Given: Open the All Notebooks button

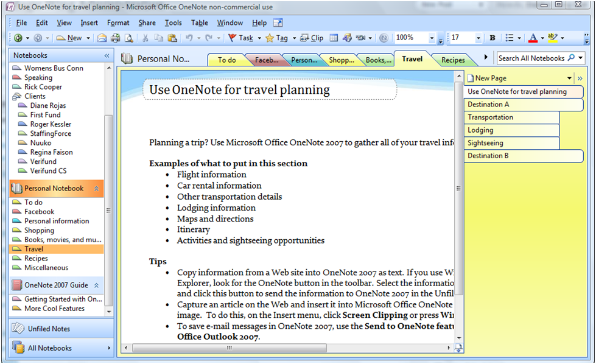Looking at the screenshot, I should tap(61, 348).
